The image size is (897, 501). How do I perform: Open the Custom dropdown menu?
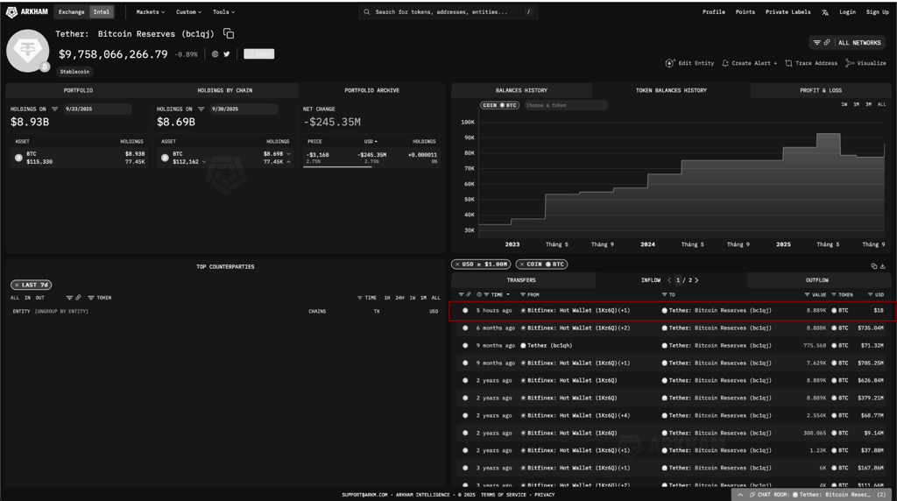189,11
